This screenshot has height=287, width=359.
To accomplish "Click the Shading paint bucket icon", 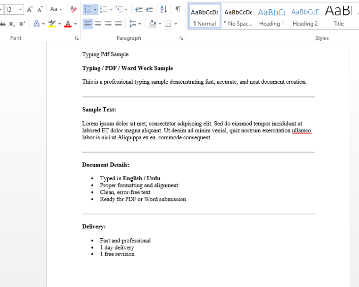I will [x=152, y=24].
